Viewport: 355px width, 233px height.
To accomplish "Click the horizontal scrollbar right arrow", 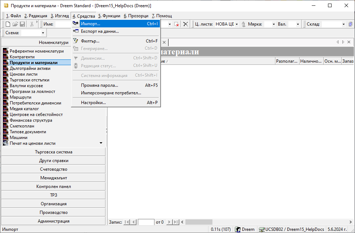I will 351,222.
